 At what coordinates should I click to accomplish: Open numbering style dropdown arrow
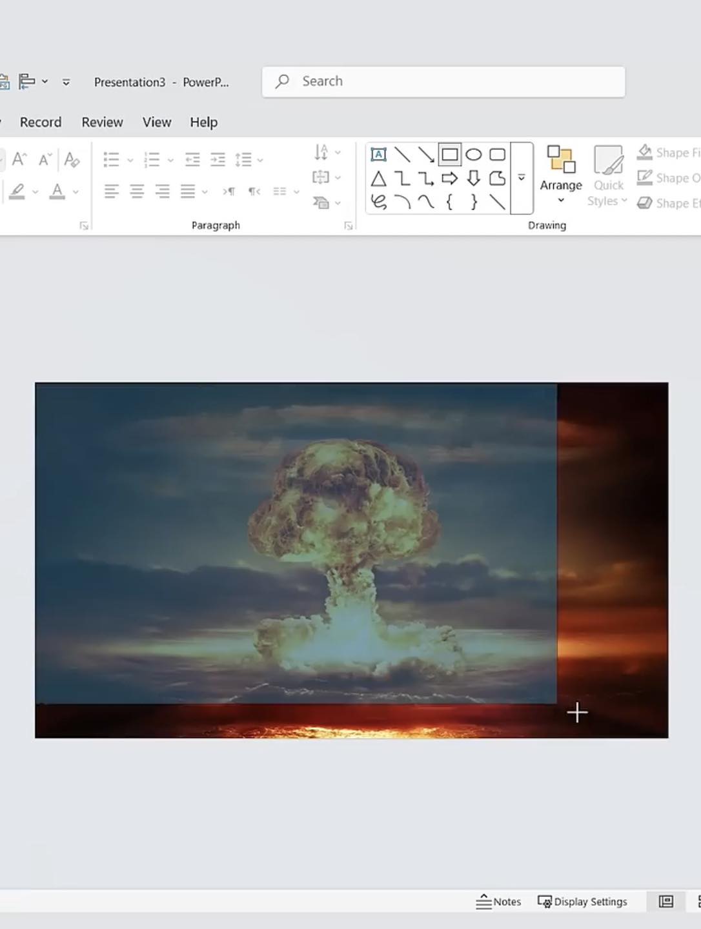pyautogui.click(x=170, y=160)
